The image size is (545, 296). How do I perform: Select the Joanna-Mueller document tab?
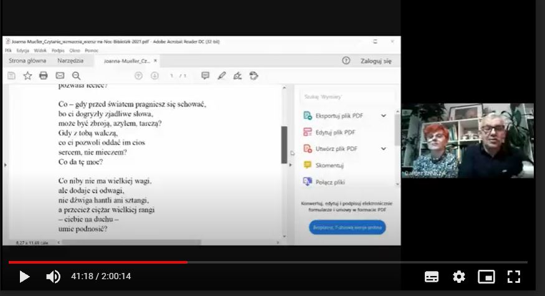click(126, 61)
